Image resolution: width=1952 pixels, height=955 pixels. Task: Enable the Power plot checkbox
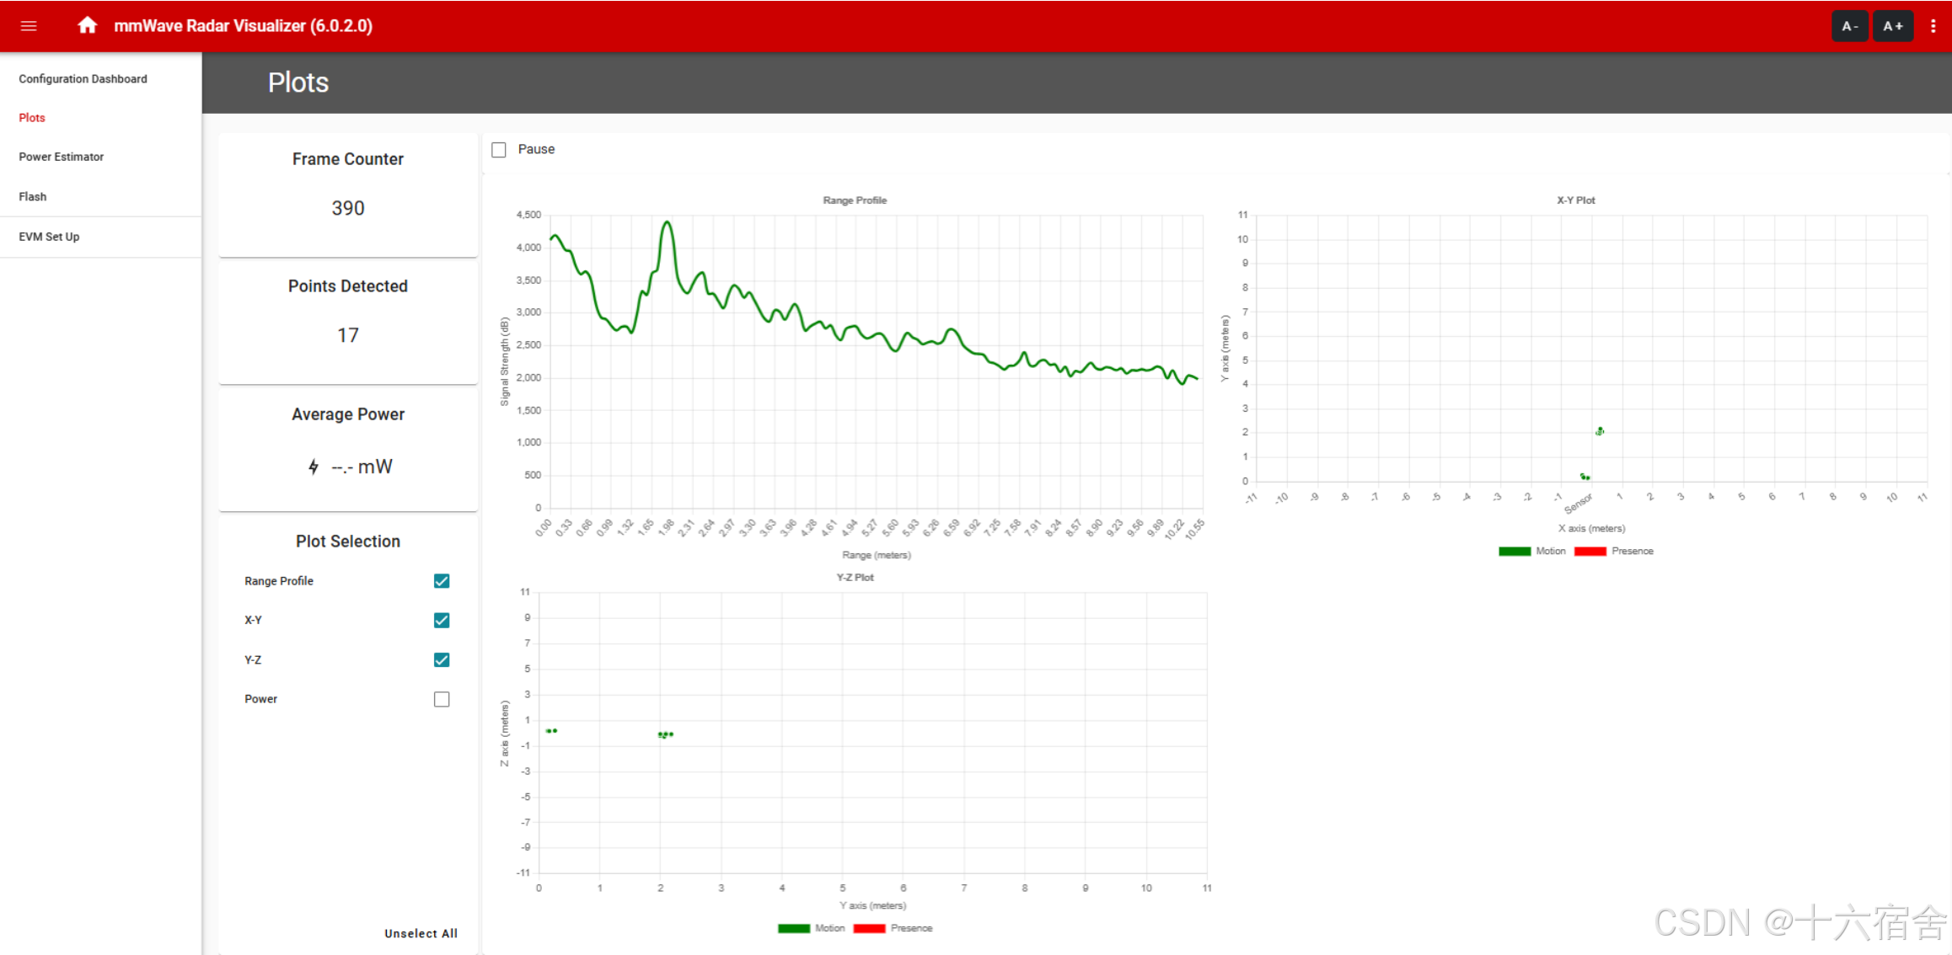pyautogui.click(x=442, y=699)
